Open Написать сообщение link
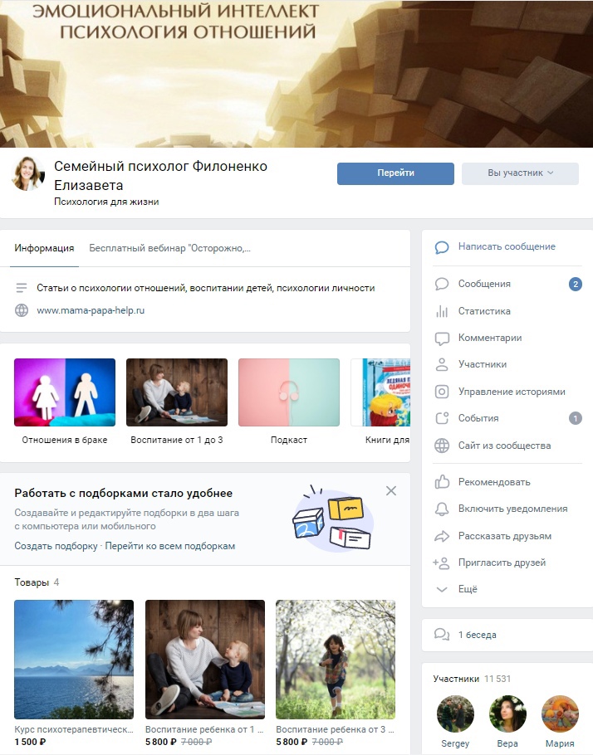 click(x=507, y=246)
